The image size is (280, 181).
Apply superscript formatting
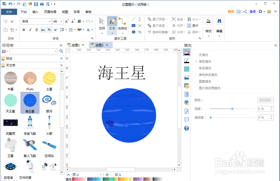pyautogui.click(x=56, y=30)
